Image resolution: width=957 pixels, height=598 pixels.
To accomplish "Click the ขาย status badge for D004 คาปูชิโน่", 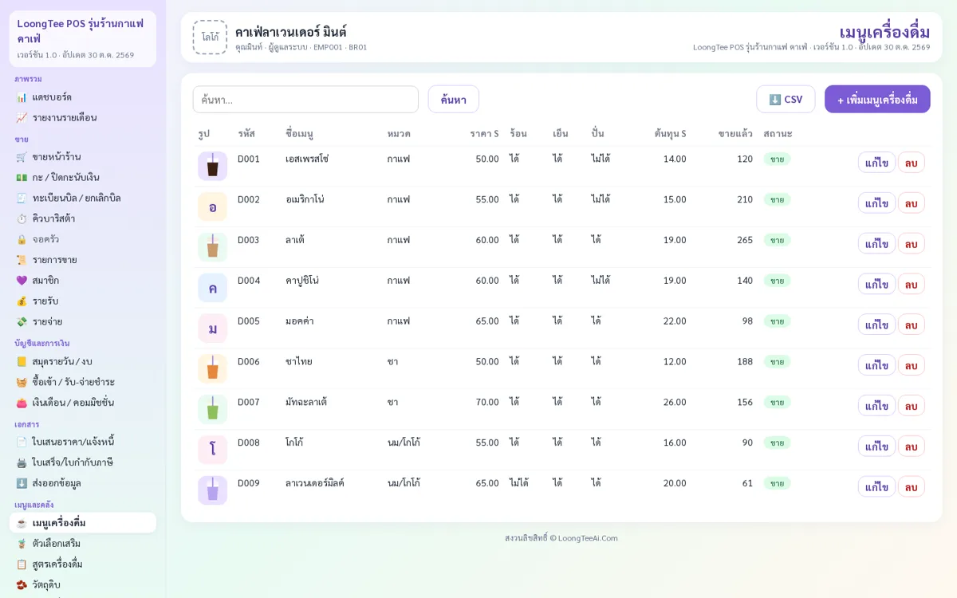I will pos(777,281).
